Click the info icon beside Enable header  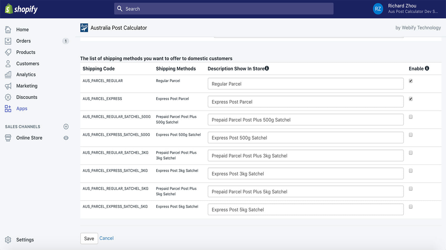427,68
